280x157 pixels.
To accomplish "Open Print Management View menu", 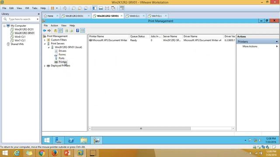I will click(x=64, y=26).
